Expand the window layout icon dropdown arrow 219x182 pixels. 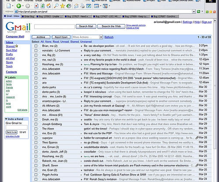point(101,6)
